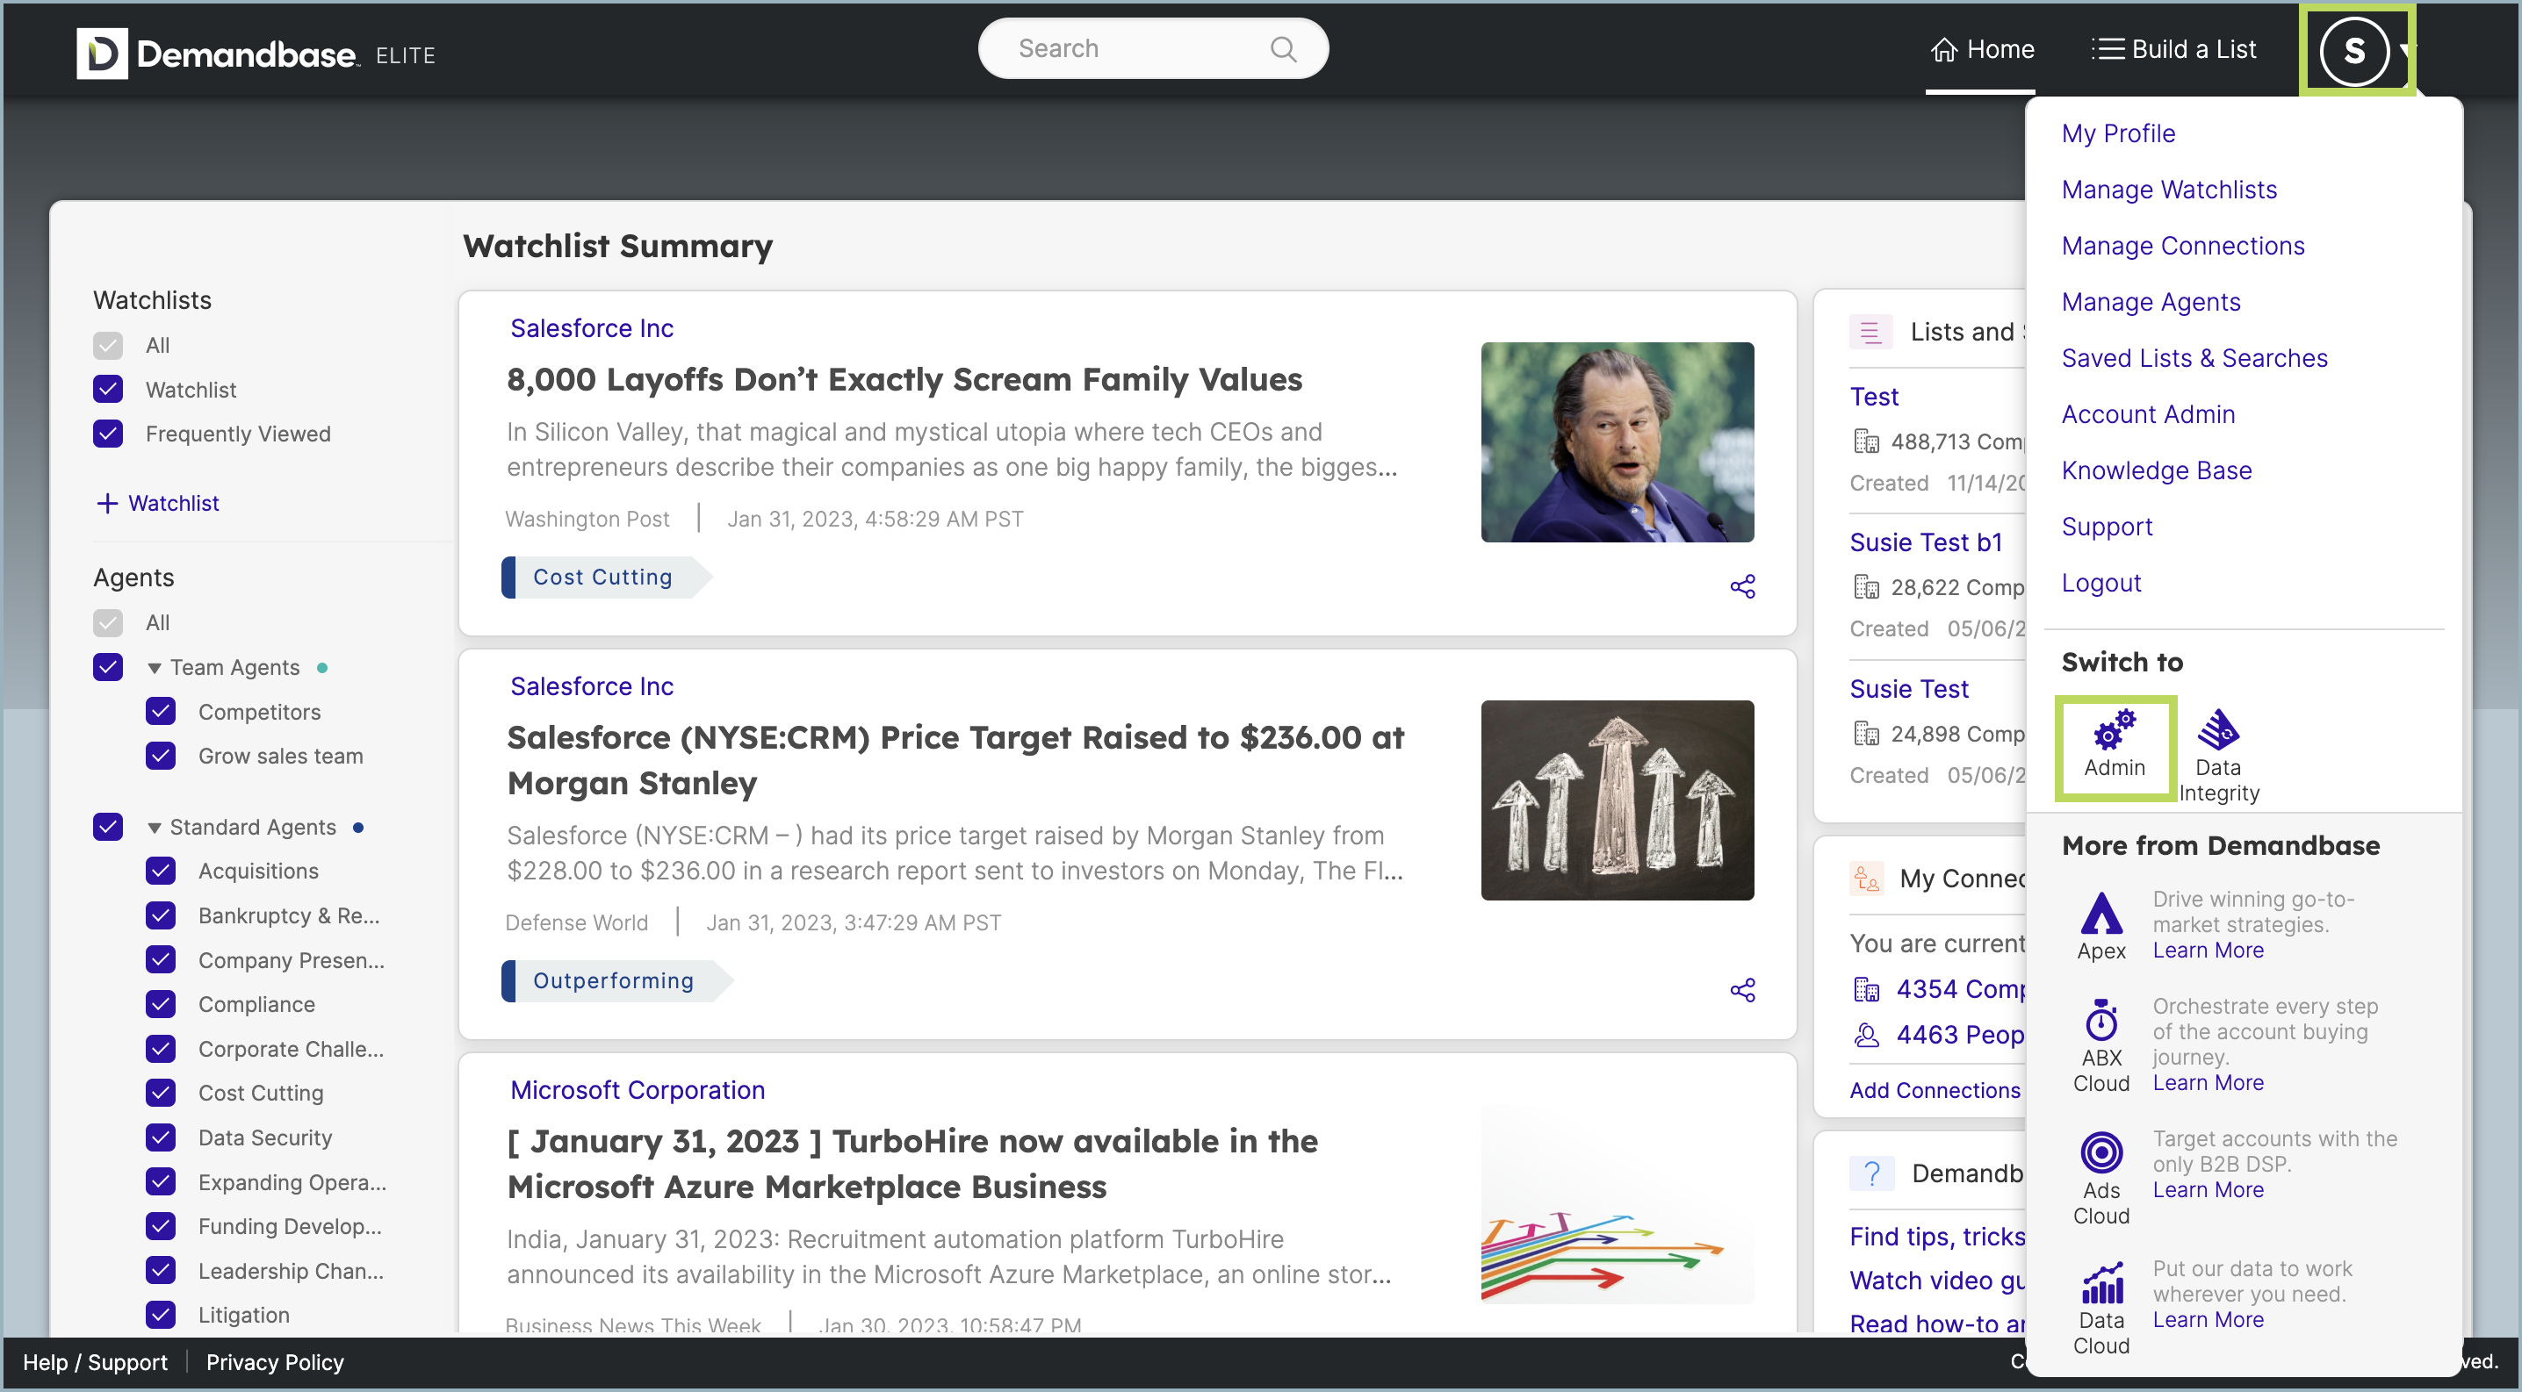Share the Salesforce layoffs article
2522x1392 pixels.
click(x=1744, y=586)
